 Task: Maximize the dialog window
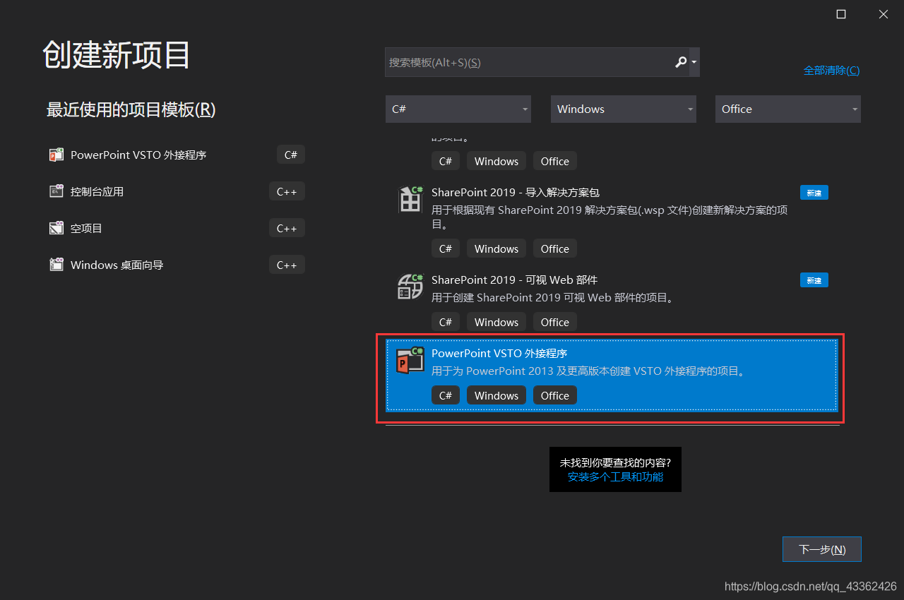tap(841, 14)
